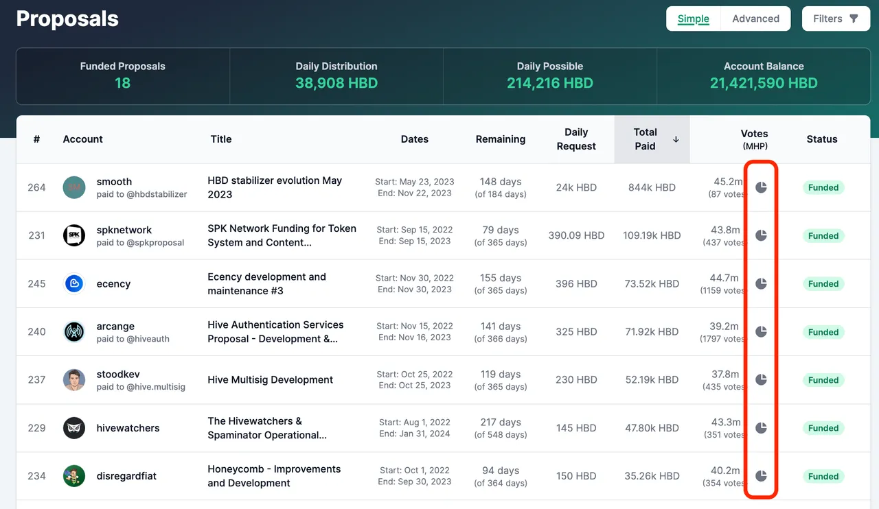Screen dimensions: 879x509
Task: Click 148 days remaining cell
Action: pyautogui.click(x=501, y=187)
